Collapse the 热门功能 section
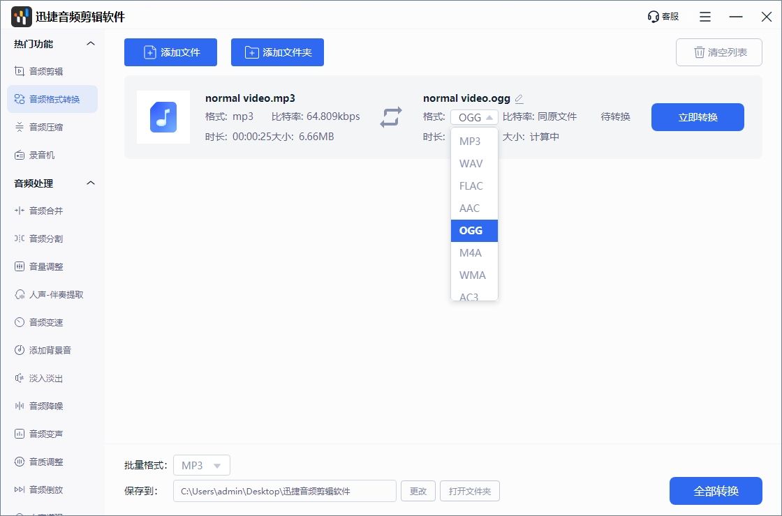The width and height of the screenshot is (782, 516). (90, 43)
